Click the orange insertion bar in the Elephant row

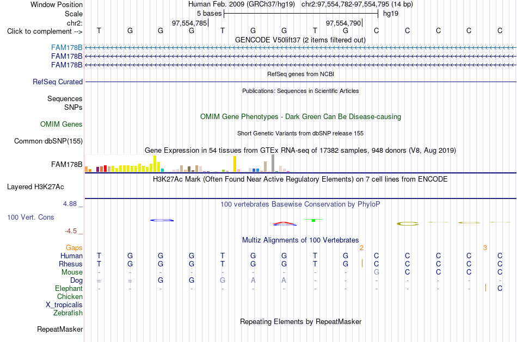pos(485,288)
